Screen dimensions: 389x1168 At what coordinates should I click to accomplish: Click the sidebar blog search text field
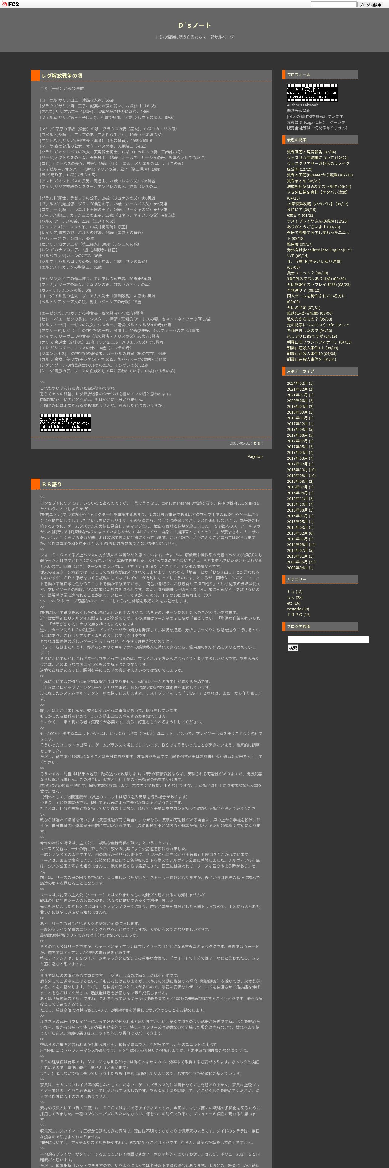(x=328, y=640)
